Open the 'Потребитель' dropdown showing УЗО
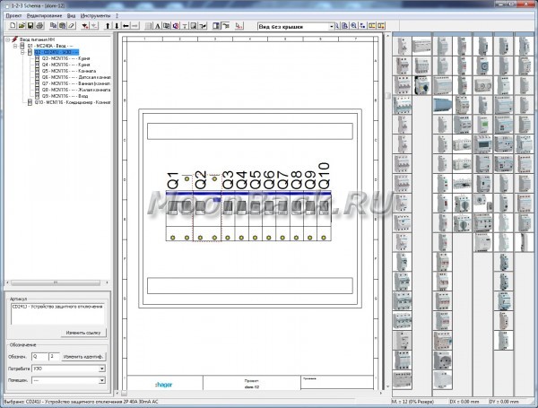 pyautogui.click(x=102, y=368)
